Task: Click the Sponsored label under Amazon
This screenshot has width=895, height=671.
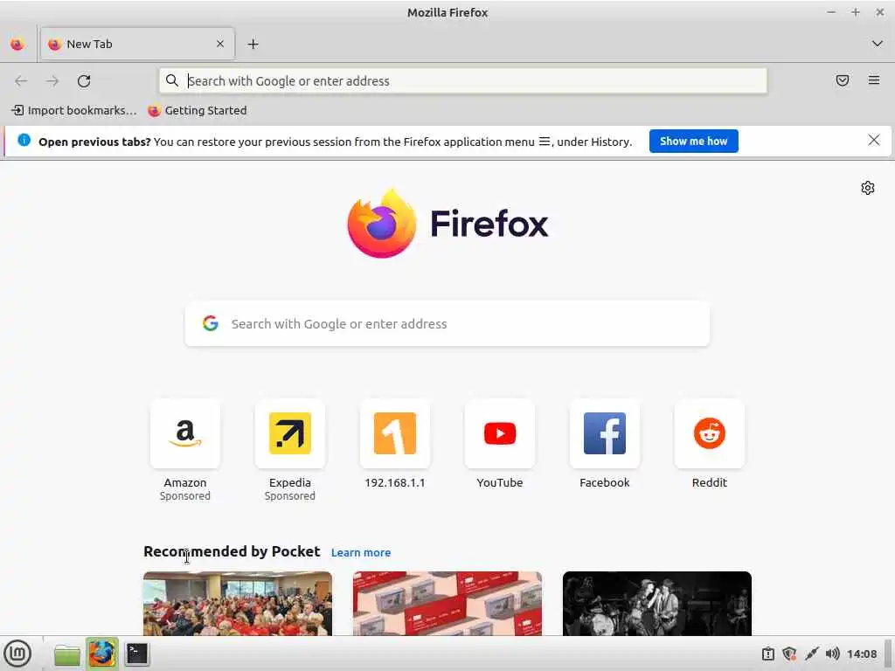Action: pyautogui.click(x=185, y=496)
